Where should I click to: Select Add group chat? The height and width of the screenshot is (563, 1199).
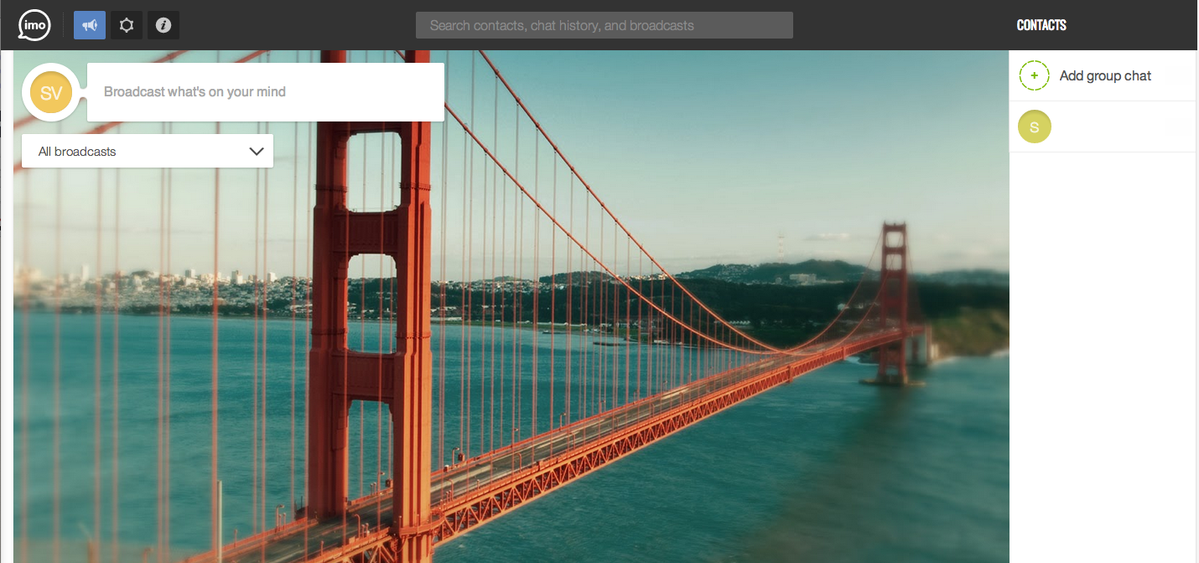click(1103, 75)
